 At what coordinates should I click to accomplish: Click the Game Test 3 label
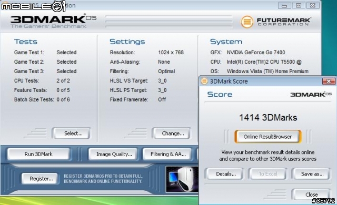tap(29, 71)
